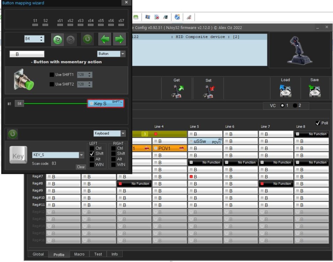Click the Load profile from disk icon
The height and width of the screenshot is (262, 333).
(x=285, y=91)
